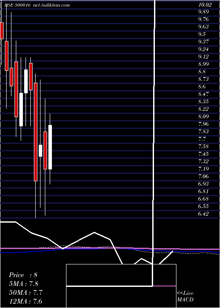
Task: Click the '50MA : 7.7' readout
Action: point(26,293)
